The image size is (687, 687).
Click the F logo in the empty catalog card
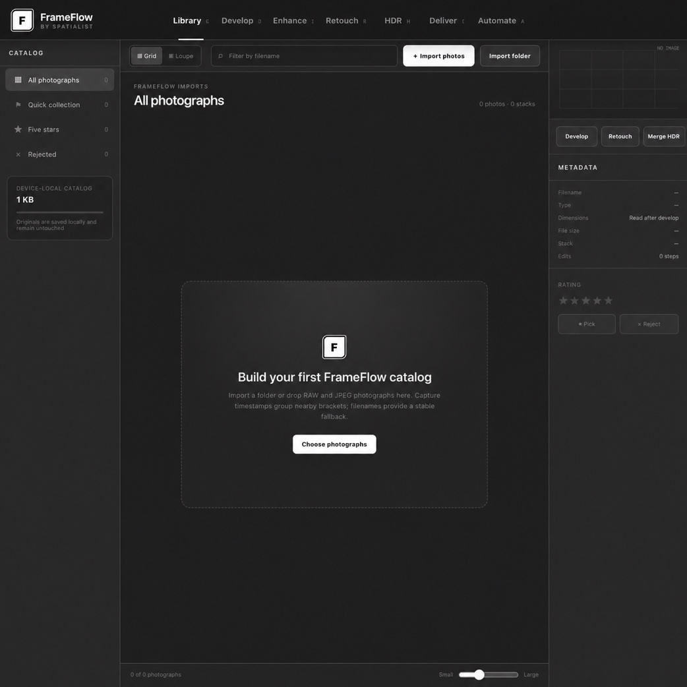pyautogui.click(x=334, y=347)
